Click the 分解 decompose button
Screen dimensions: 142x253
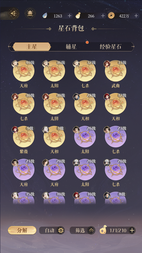(x=22, y=230)
